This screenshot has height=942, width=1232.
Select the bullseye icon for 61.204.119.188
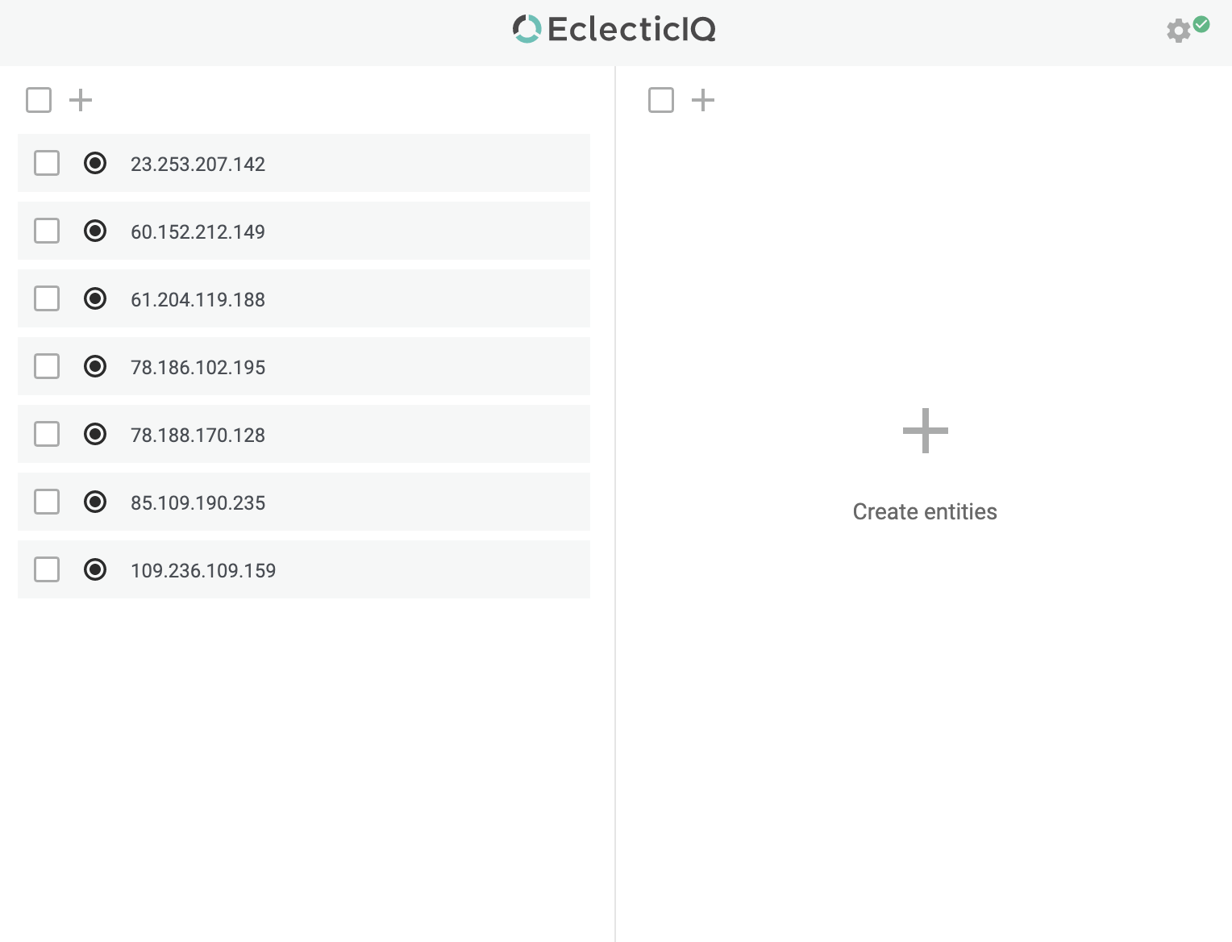(94, 298)
